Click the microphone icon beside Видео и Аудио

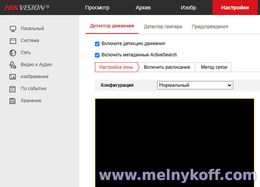13,65
